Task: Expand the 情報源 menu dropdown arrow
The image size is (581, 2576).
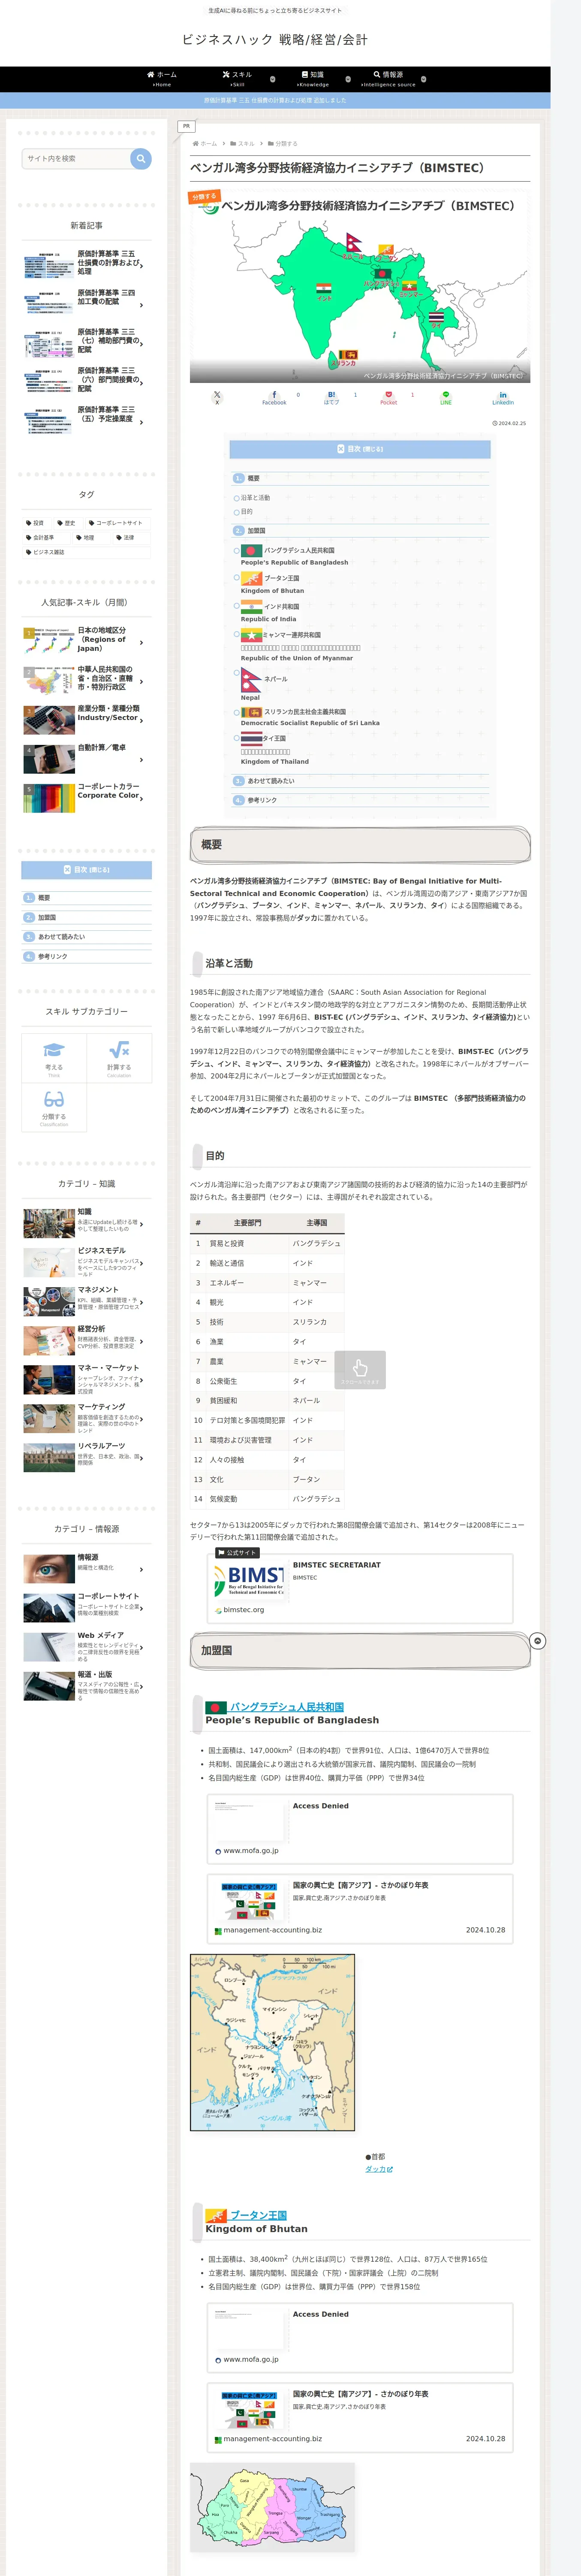Action: coord(423,79)
